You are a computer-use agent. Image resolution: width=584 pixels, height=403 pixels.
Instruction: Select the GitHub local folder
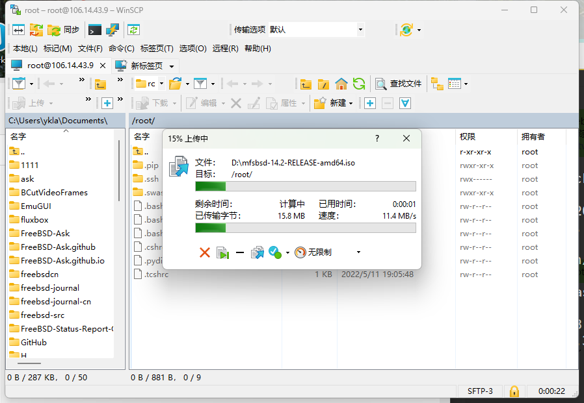click(x=28, y=343)
